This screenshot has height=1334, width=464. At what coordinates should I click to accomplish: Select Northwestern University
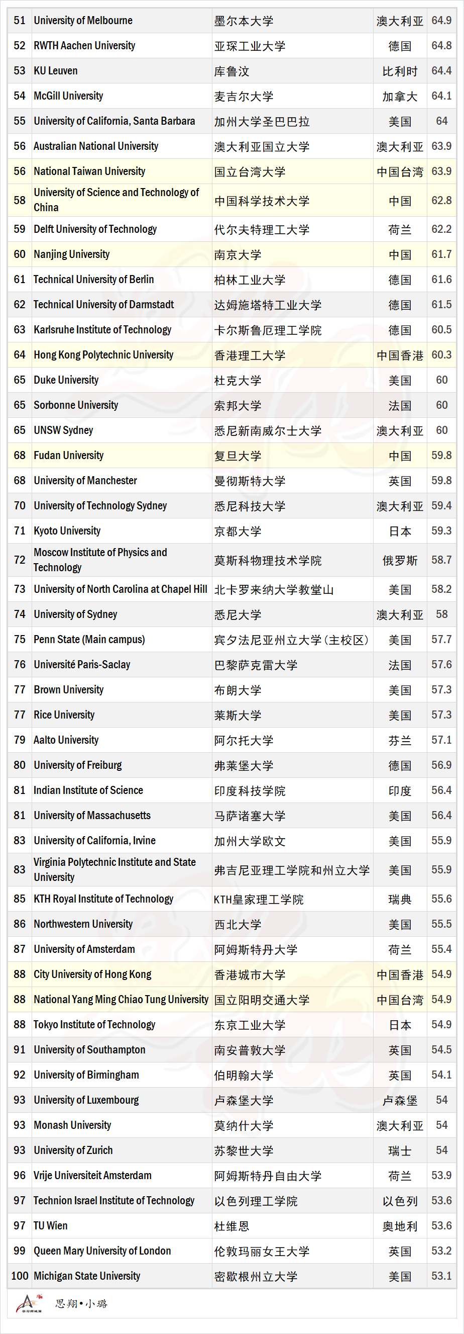pos(83,924)
